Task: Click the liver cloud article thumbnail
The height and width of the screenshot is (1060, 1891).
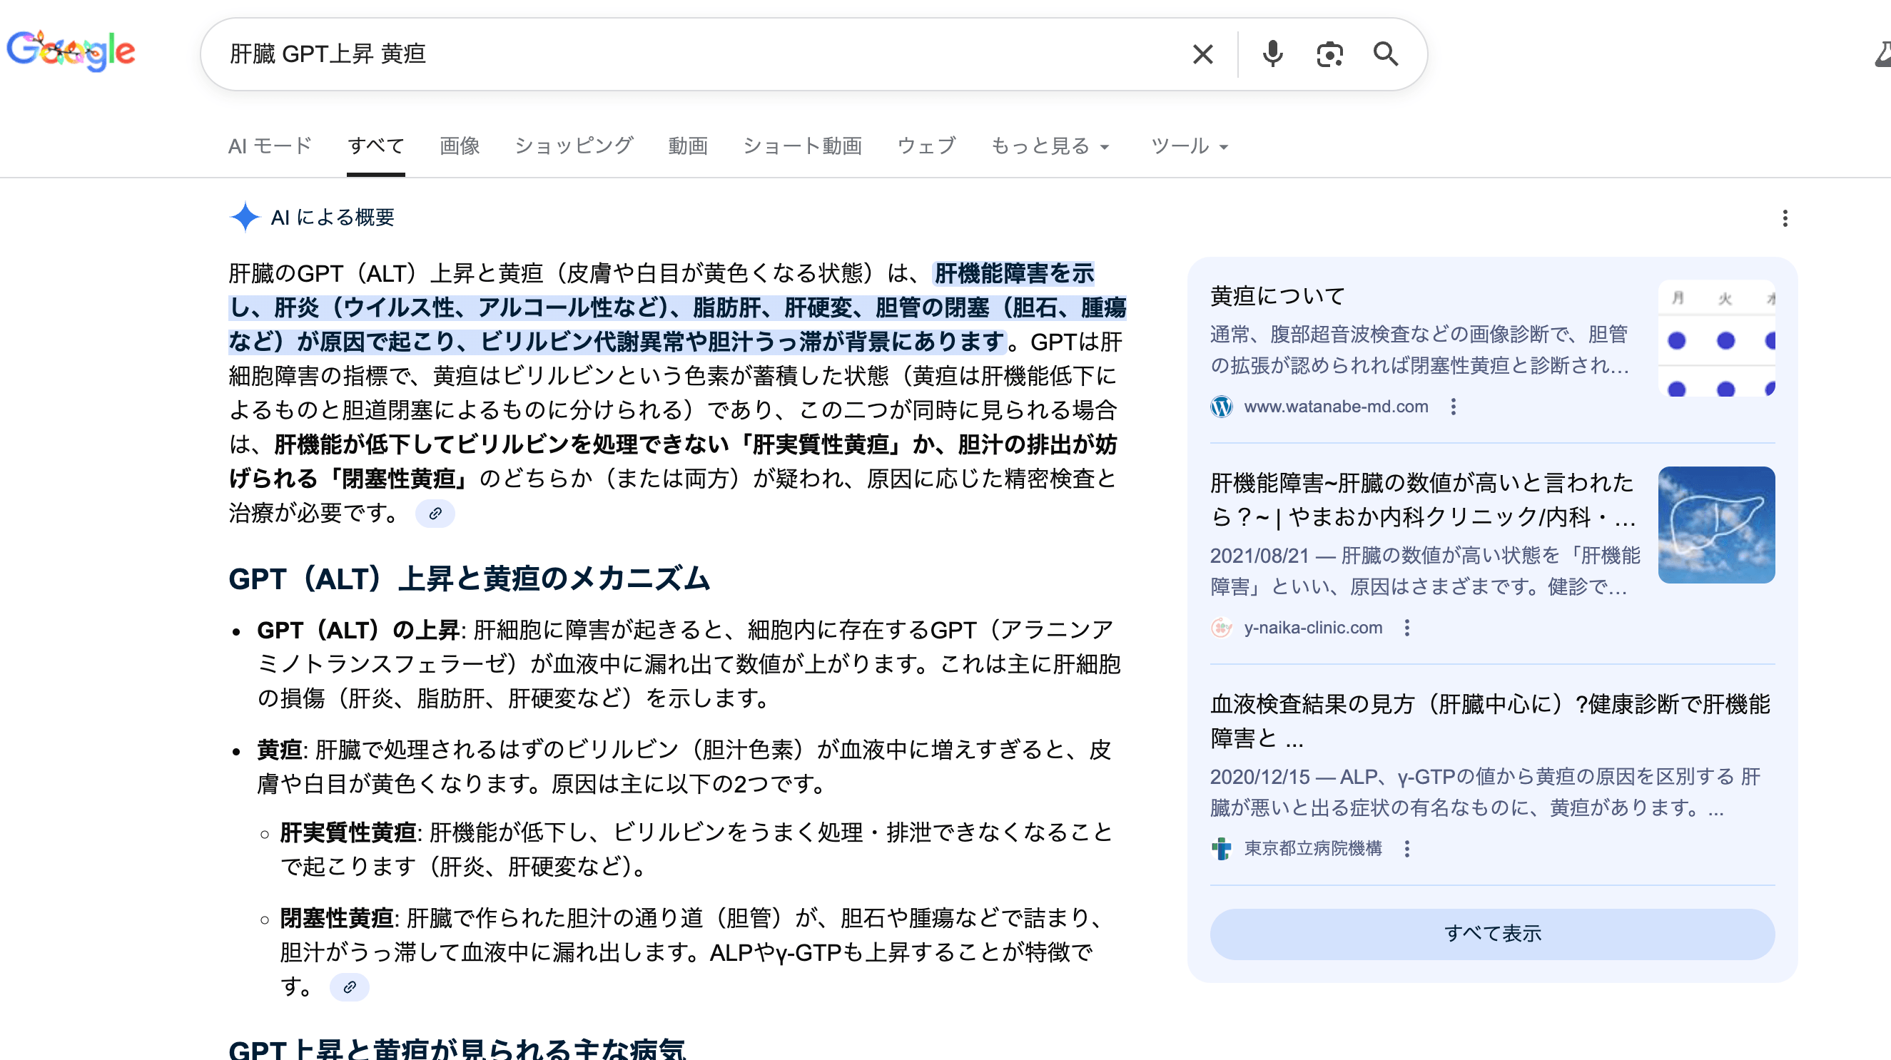Action: [x=1717, y=525]
